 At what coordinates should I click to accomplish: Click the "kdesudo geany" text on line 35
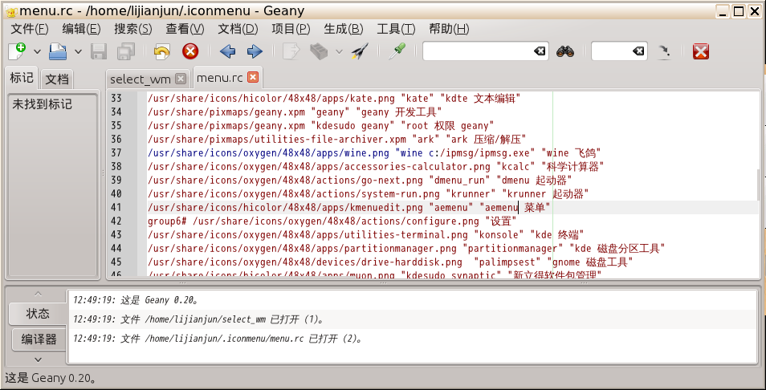352,125
